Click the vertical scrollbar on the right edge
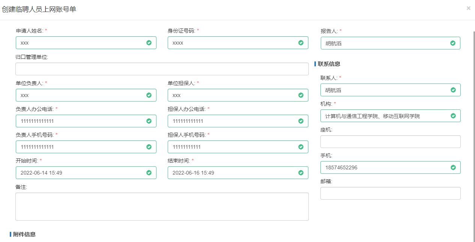Image resolution: width=475 pixels, height=242 pixels. [473, 135]
